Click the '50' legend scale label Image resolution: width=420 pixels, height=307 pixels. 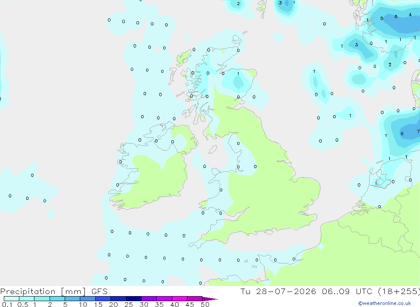click(205, 304)
